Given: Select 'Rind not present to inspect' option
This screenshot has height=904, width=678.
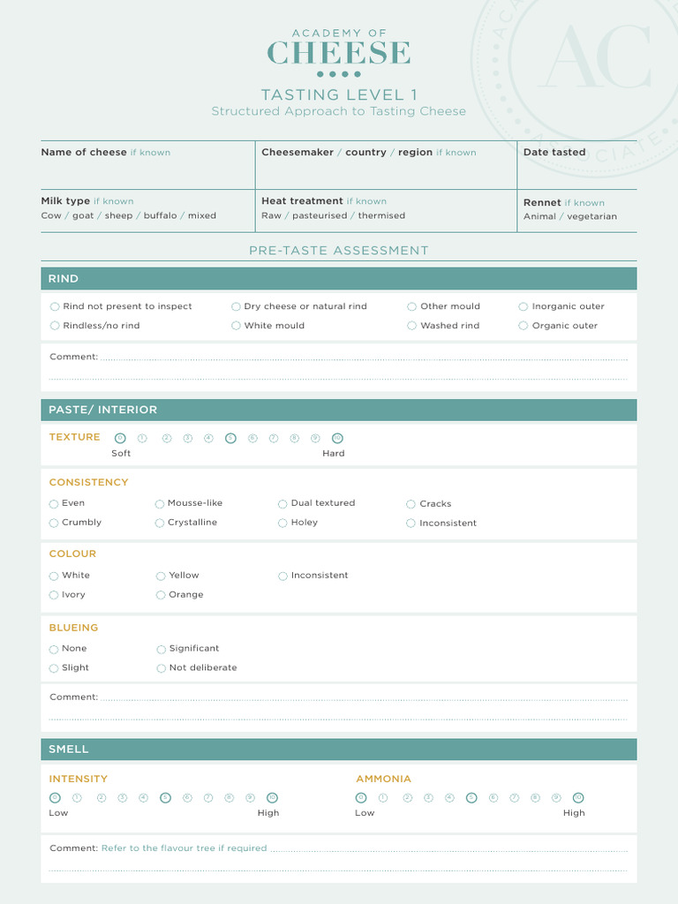Looking at the screenshot, I should tap(55, 306).
